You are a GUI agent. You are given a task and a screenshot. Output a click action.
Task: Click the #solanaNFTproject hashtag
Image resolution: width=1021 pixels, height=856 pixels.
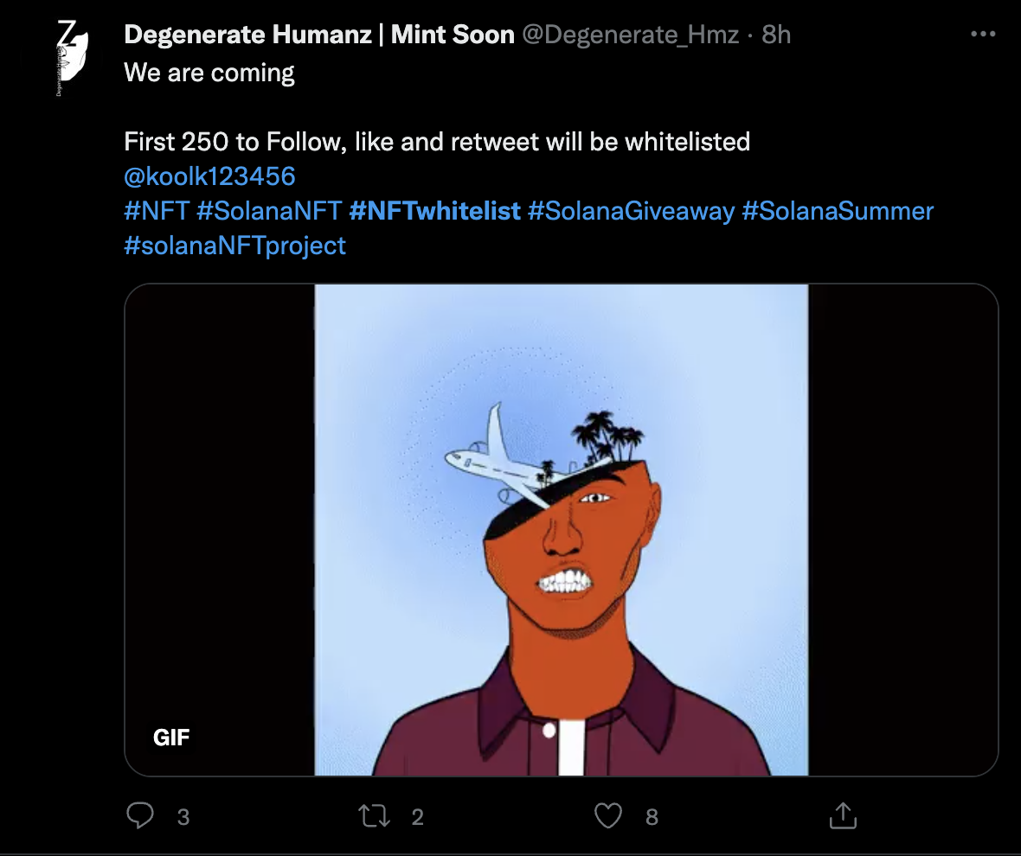[234, 246]
